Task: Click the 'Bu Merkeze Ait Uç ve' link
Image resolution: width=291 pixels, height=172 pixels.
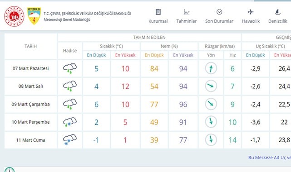Action: (x=270, y=158)
